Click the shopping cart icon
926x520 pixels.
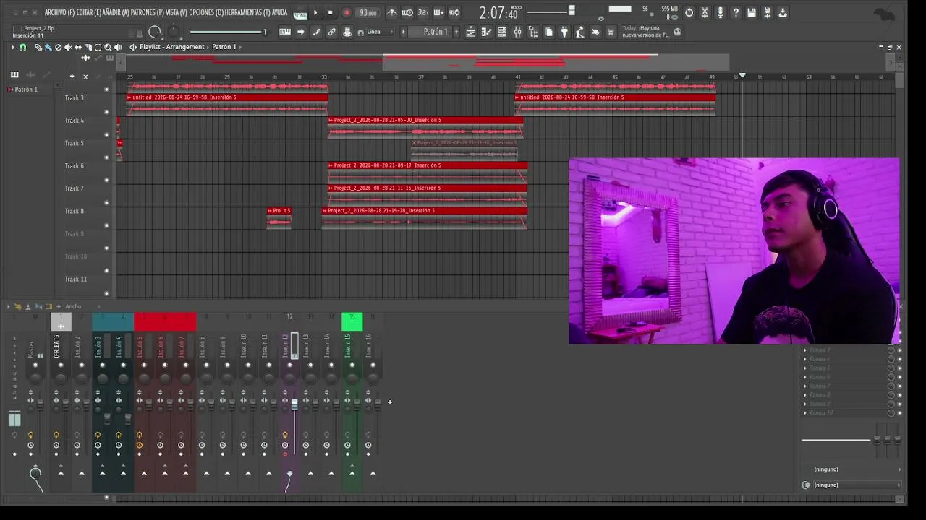(611, 32)
